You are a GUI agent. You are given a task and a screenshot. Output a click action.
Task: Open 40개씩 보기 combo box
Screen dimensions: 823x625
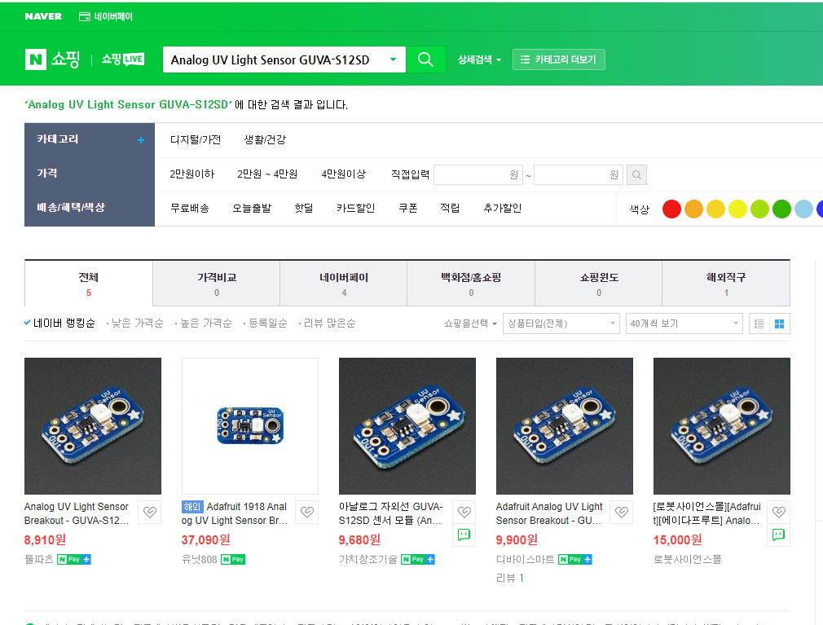pyautogui.click(x=684, y=324)
